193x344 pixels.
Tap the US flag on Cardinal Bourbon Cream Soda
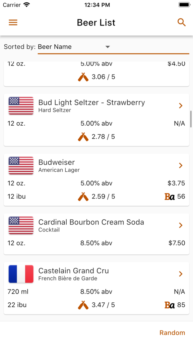click(x=21, y=225)
